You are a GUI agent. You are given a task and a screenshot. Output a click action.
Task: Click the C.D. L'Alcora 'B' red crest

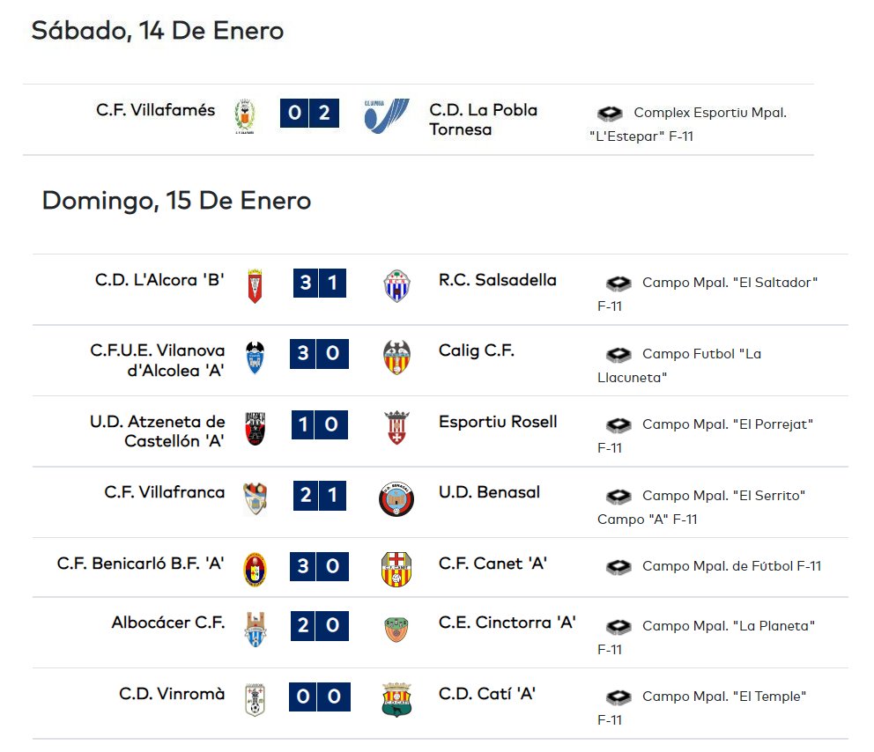click(x=255, y=286)
